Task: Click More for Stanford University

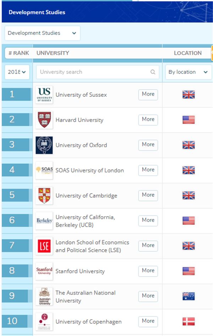Action: pos(148,271)
